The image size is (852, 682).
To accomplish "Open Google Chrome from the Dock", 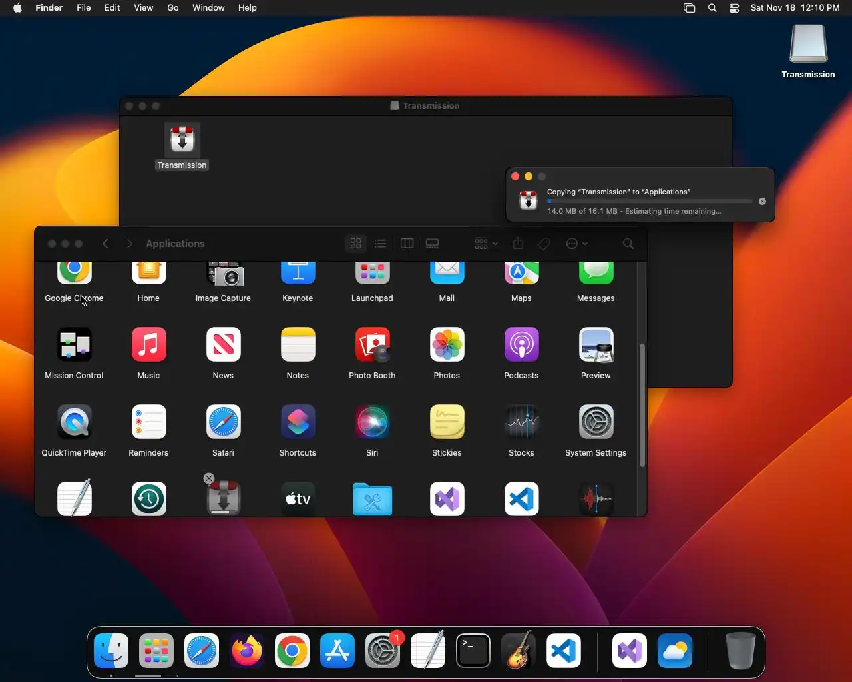I will click(x=292, y=651).
